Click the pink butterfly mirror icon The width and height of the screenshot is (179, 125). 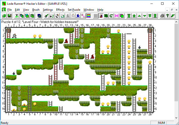point(117,16)
